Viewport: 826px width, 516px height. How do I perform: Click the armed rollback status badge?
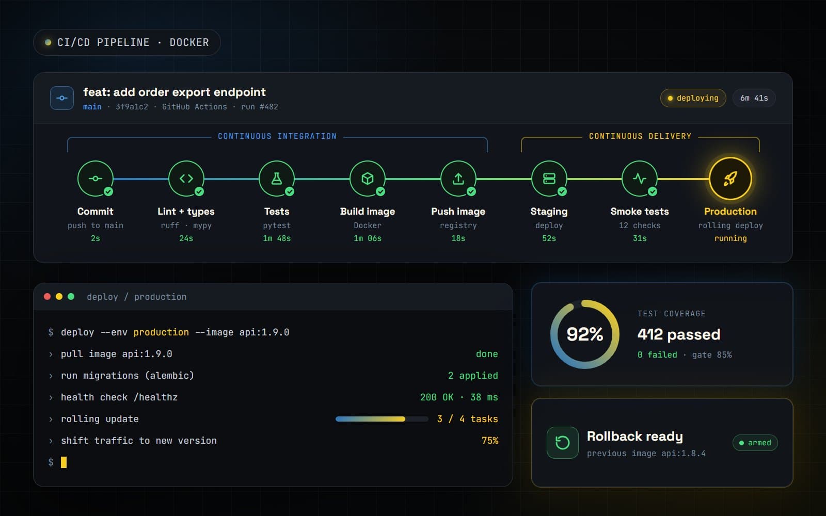(x=755, y=443)
